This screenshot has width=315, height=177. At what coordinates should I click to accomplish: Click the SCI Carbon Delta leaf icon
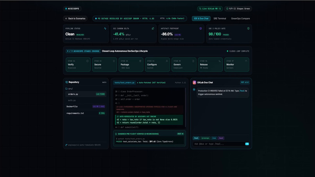(153, 29)
